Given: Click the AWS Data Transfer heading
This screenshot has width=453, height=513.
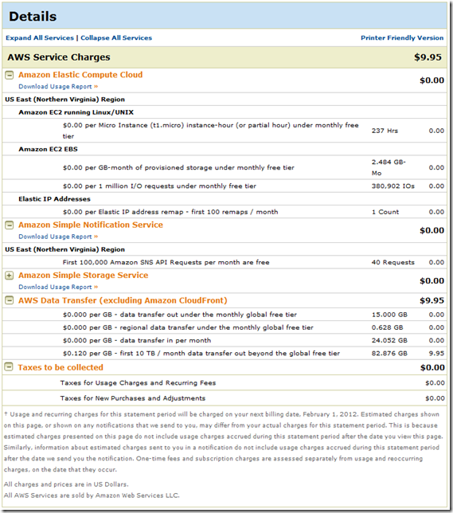Looking at the screenshot, I should [x=123, y=300].
